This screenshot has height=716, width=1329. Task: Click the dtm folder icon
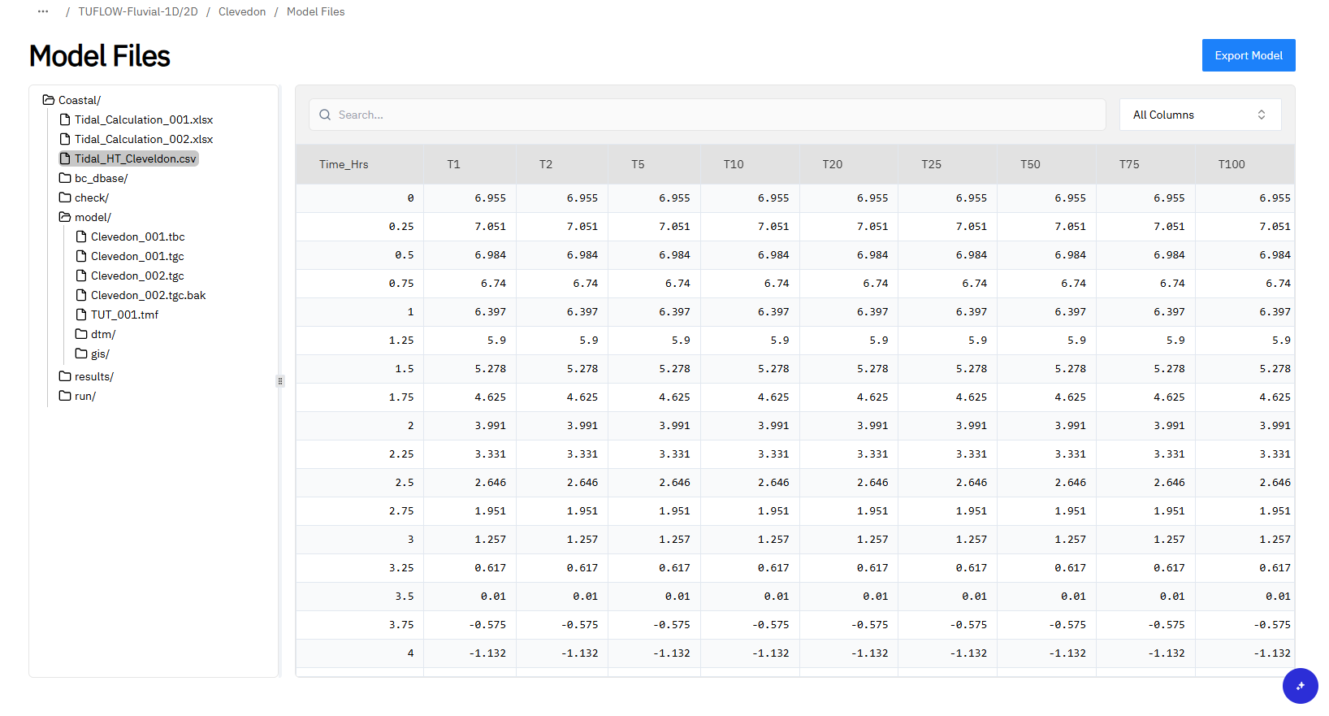click(x=81, y=334)
